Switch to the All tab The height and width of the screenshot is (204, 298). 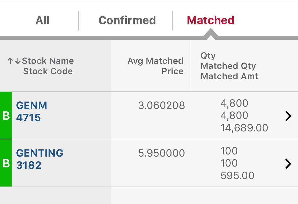[42, 20]
